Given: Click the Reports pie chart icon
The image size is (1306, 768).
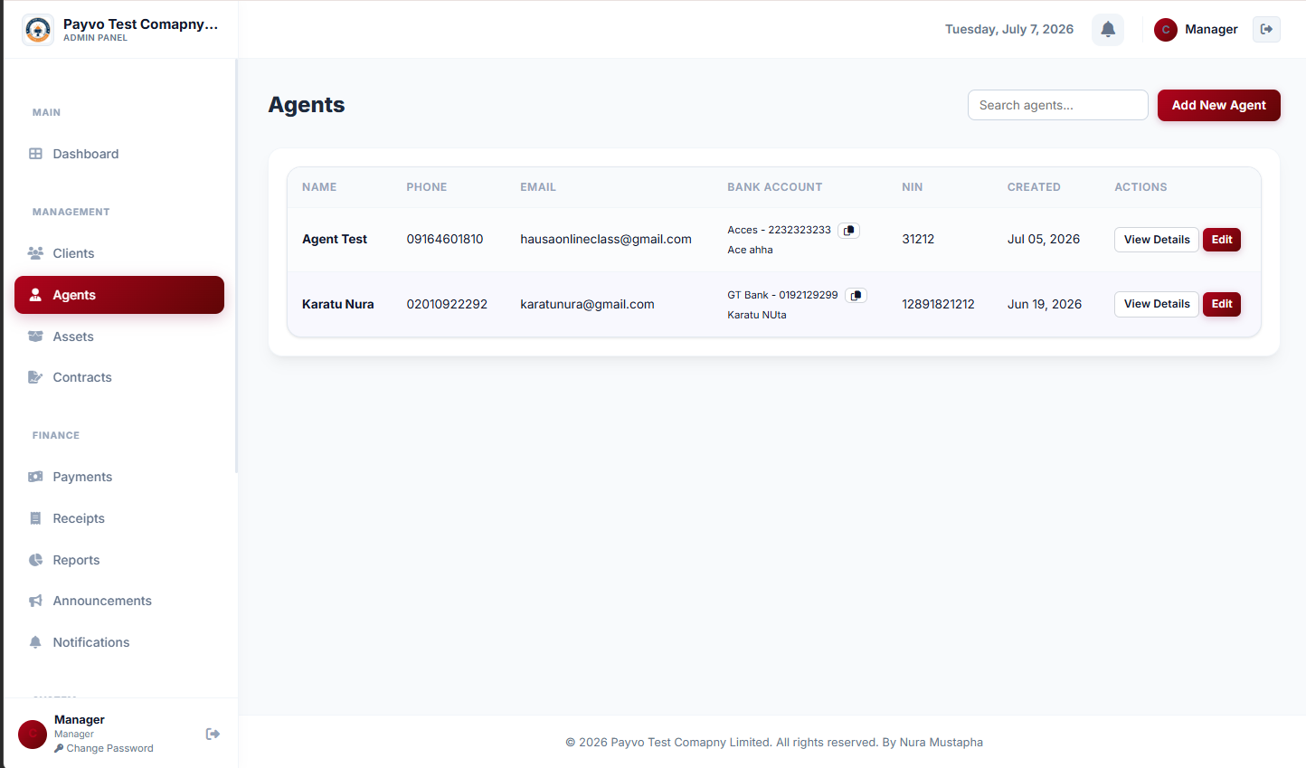Looking at the screenshot, I should (x=35, y=560).
